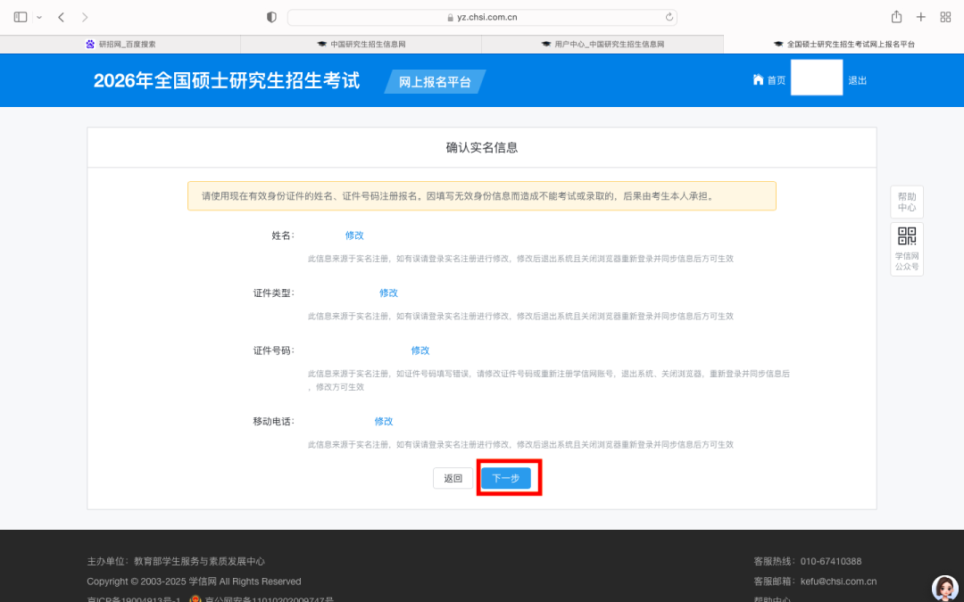Expand the sidebar dropdown chevron
Screen dimensions: 964x602
(39, 17)
